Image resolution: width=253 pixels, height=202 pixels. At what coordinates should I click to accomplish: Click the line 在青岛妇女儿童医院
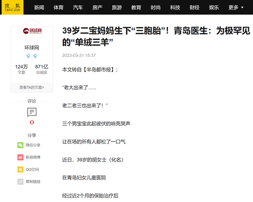point(84,178)
